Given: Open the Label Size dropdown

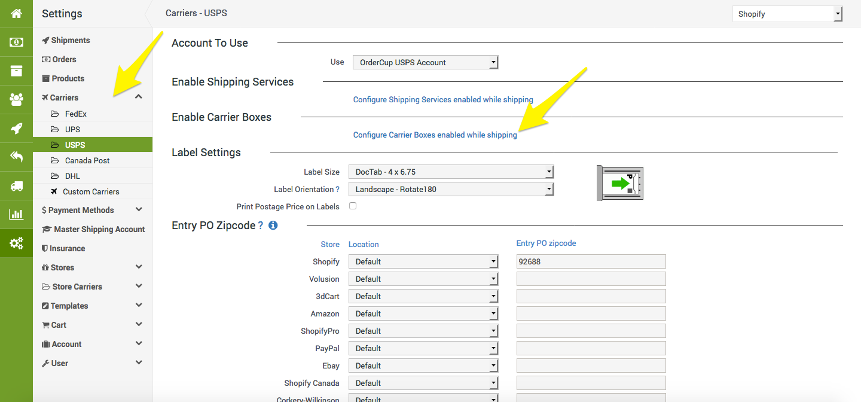Looking at the screenshot, I should point(451,172).
